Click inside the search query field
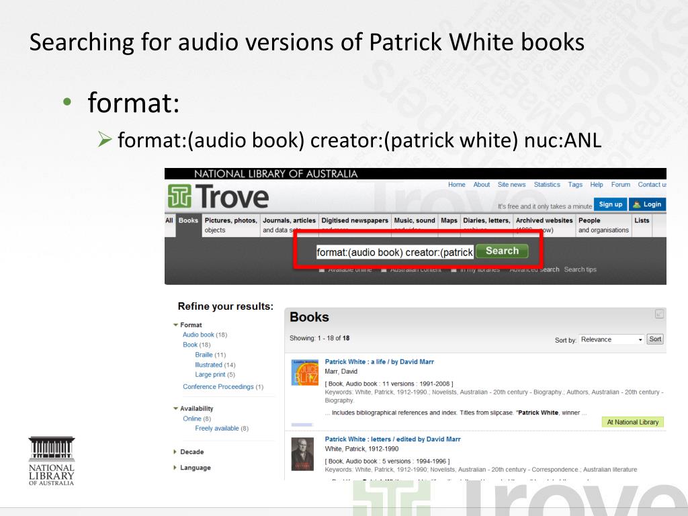 click(395, 253)
